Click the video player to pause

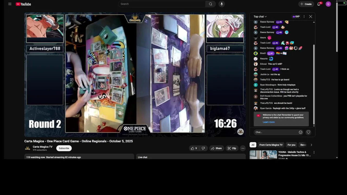click(x=135, y=74)
